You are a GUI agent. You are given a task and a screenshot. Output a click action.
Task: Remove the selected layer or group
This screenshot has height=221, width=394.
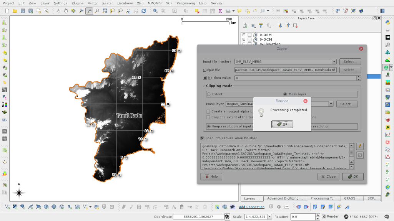295,26
